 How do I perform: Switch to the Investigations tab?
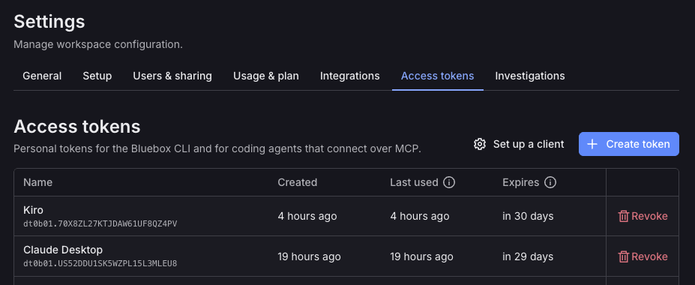(529, 76)
